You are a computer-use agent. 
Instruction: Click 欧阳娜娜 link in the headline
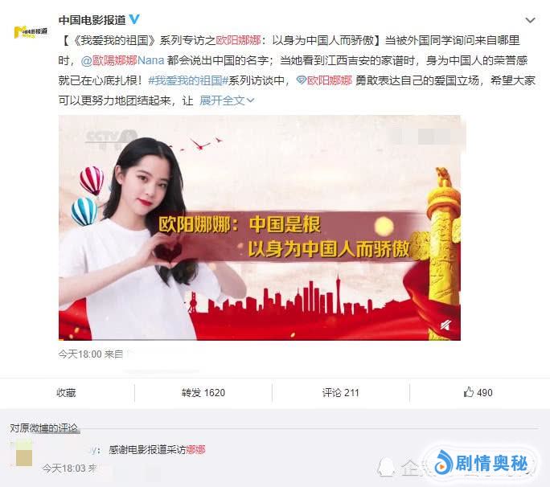(238, 40)
